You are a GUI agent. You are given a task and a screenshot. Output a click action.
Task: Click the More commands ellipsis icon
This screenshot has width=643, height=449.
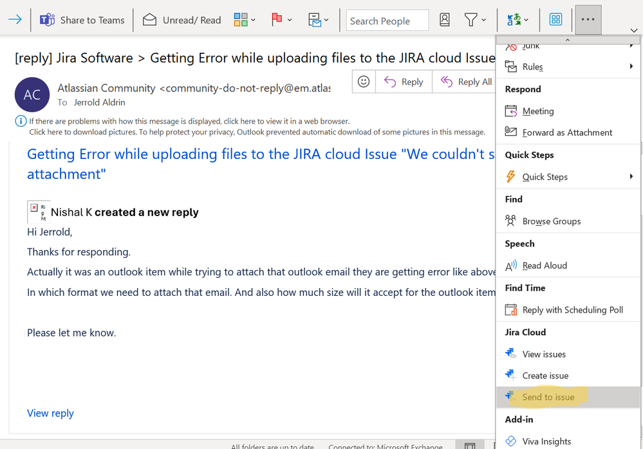point(587,19)
